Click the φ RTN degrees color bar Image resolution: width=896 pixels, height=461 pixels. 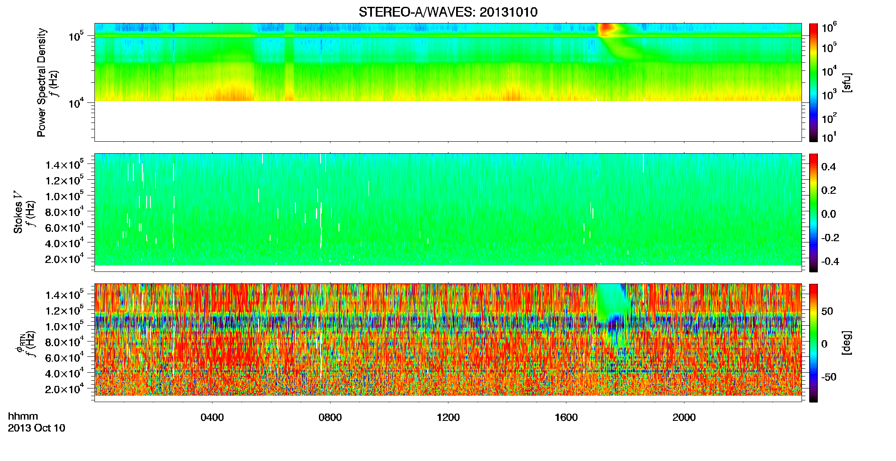[813, 343]
